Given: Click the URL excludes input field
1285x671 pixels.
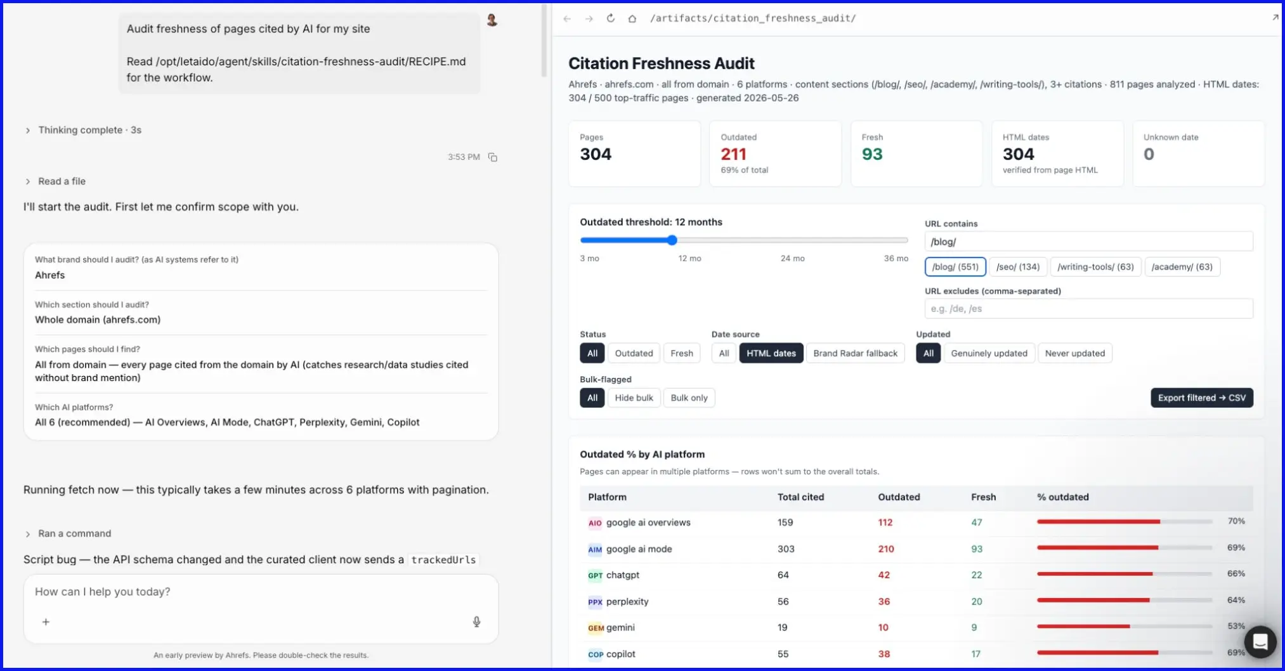Looking at the screenshot, I should pos(1088,309).
